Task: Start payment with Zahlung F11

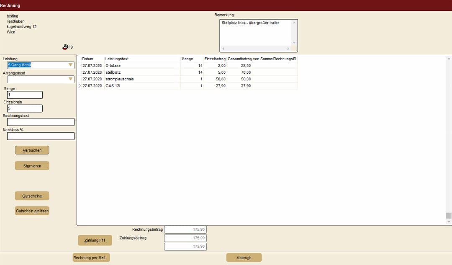Action: tap(95, 240)
